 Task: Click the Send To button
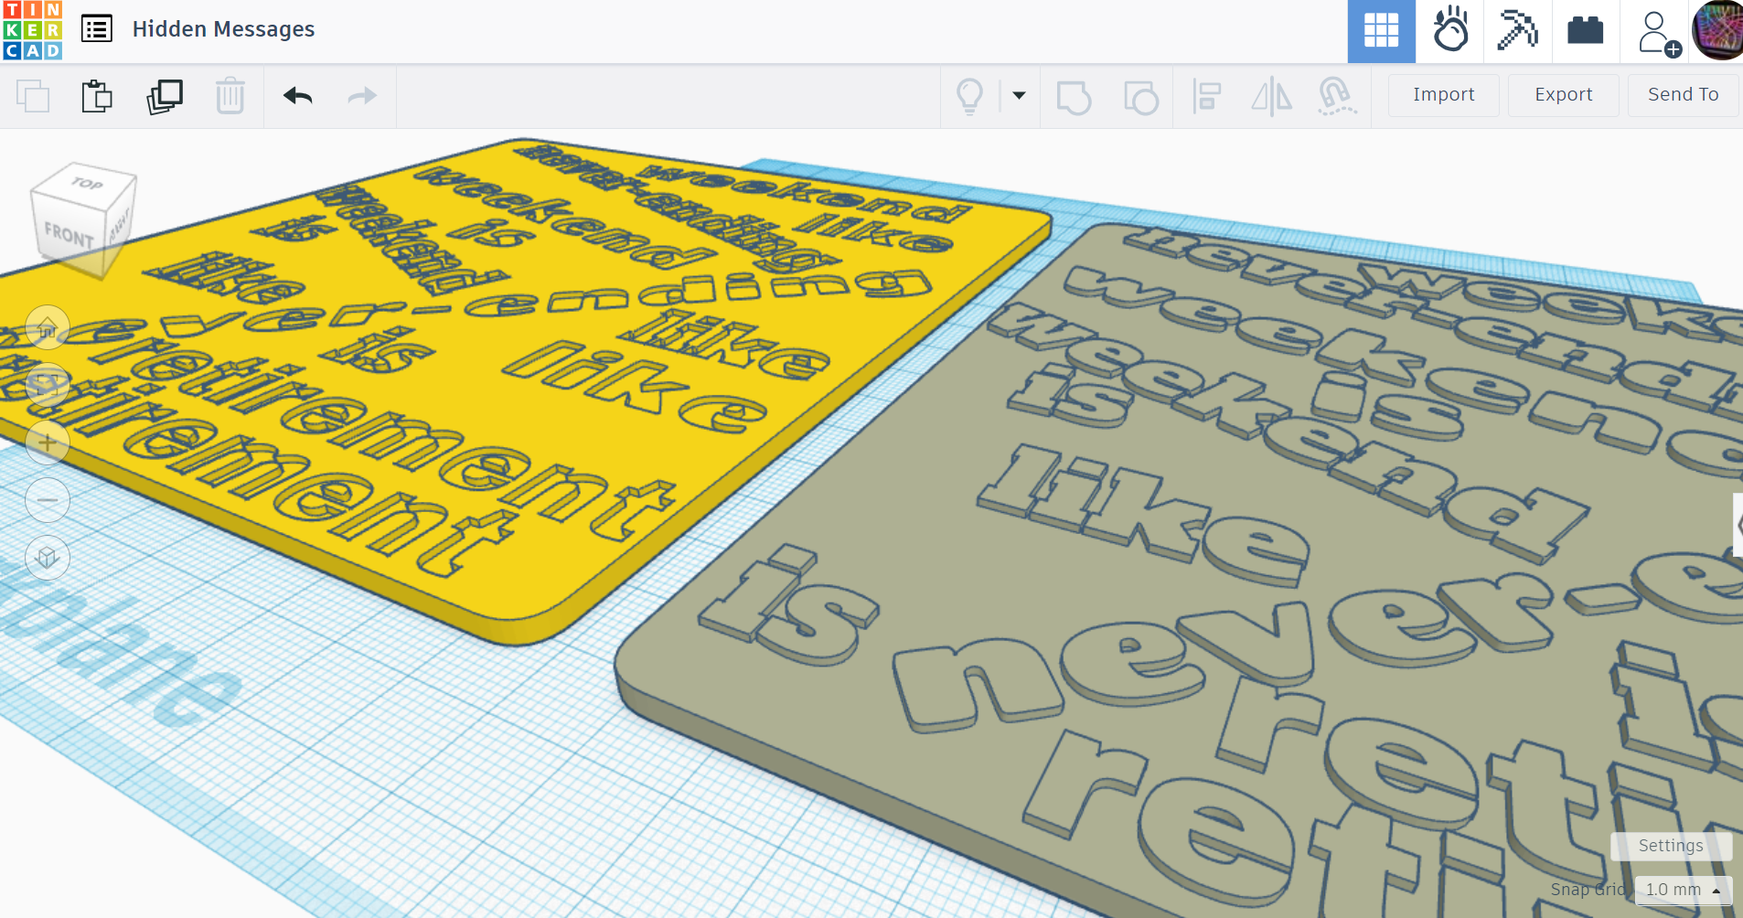(x=1683, y=95)
